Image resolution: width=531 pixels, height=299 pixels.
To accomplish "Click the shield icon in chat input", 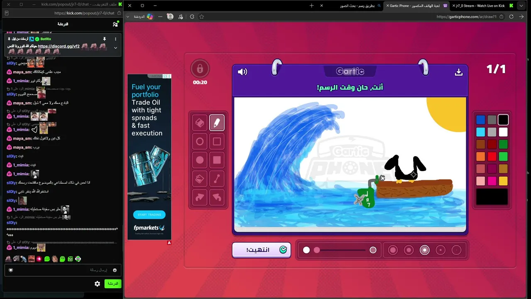I will [x=11, y=270].
